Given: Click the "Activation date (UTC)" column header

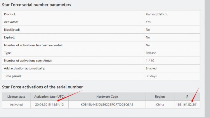Looking at the screenshot, I should [49, 97].
